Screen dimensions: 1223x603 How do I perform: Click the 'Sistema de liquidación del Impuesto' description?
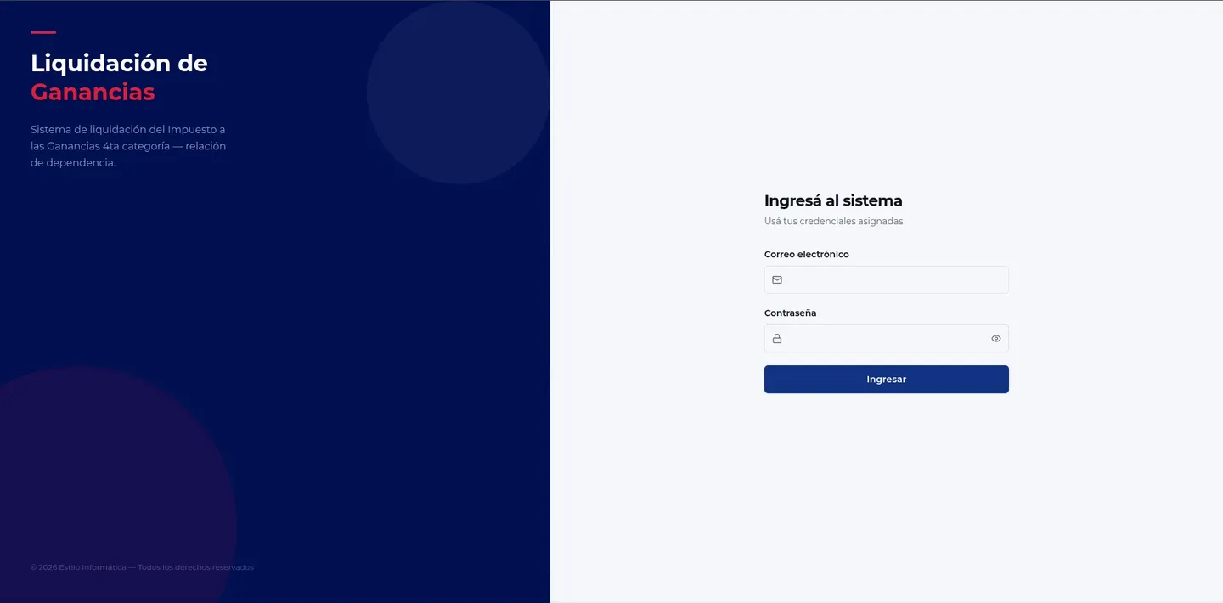[128, 146]
